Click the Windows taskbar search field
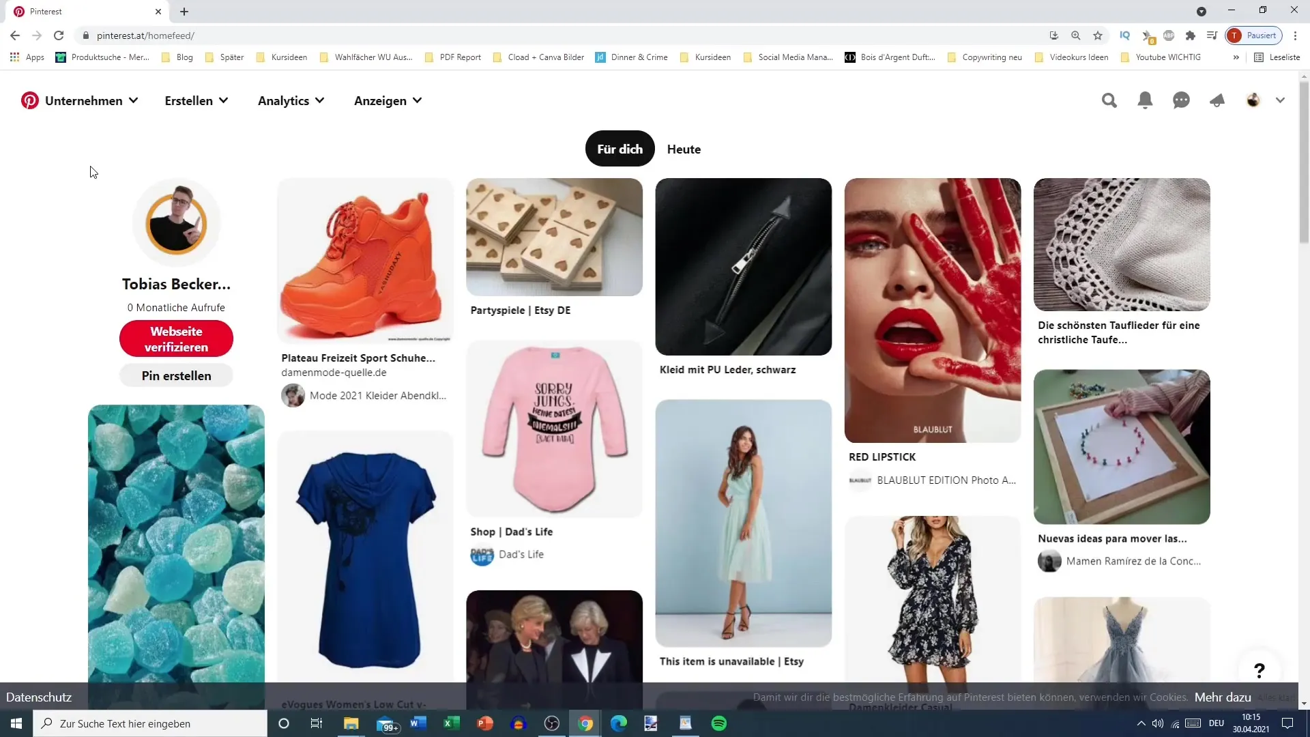Screen dimensions: 1310x737 150,723
